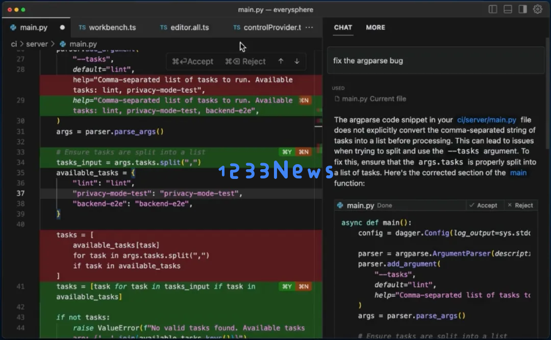
Task: Click 'available_tasks = {' on line 35
Action: pyautogui.click(x=95, y=173)
